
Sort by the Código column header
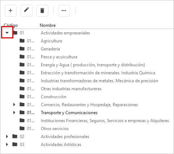tap(11, 25)
